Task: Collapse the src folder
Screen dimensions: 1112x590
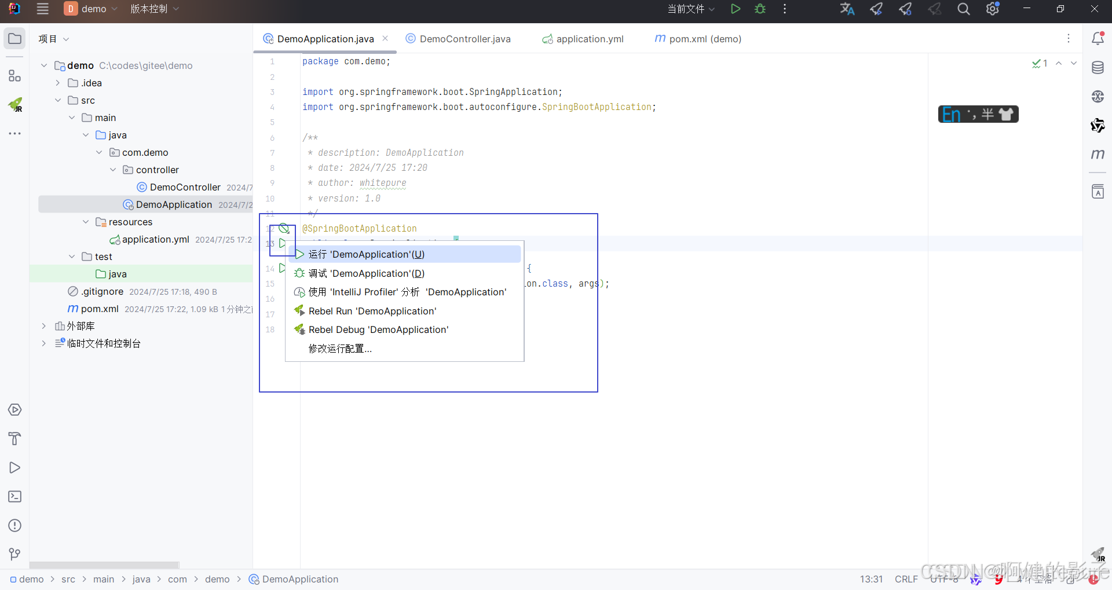Action: coord(58,100)
